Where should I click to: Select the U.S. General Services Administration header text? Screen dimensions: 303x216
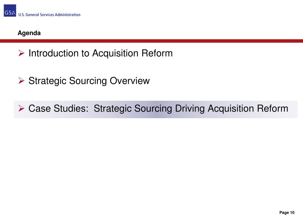point(49,15)
